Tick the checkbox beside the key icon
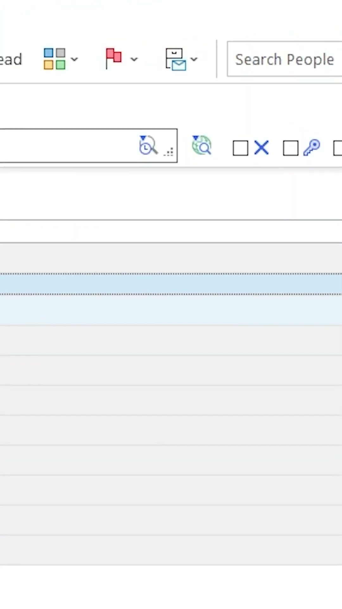Image resolution: width=342 pixels, height=609 pixels. pos(290,148)
